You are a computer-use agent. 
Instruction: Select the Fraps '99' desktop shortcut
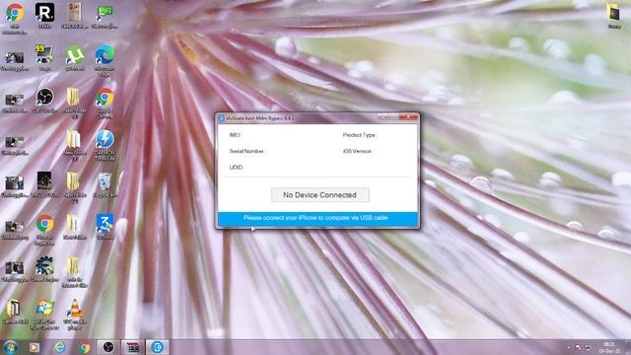[x=44, y=58]
